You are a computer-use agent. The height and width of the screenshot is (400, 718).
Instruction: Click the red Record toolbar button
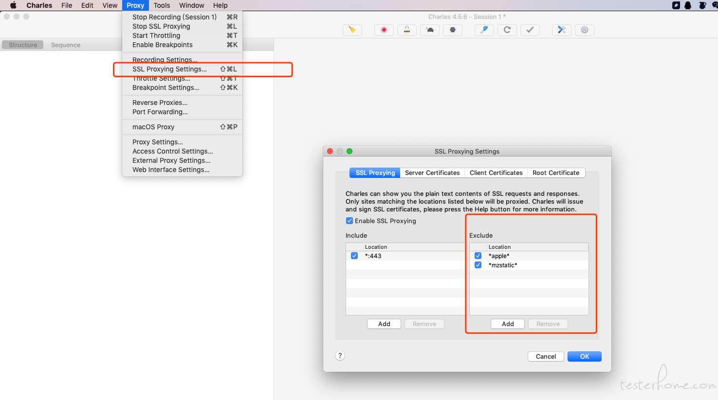pos(384,30)
